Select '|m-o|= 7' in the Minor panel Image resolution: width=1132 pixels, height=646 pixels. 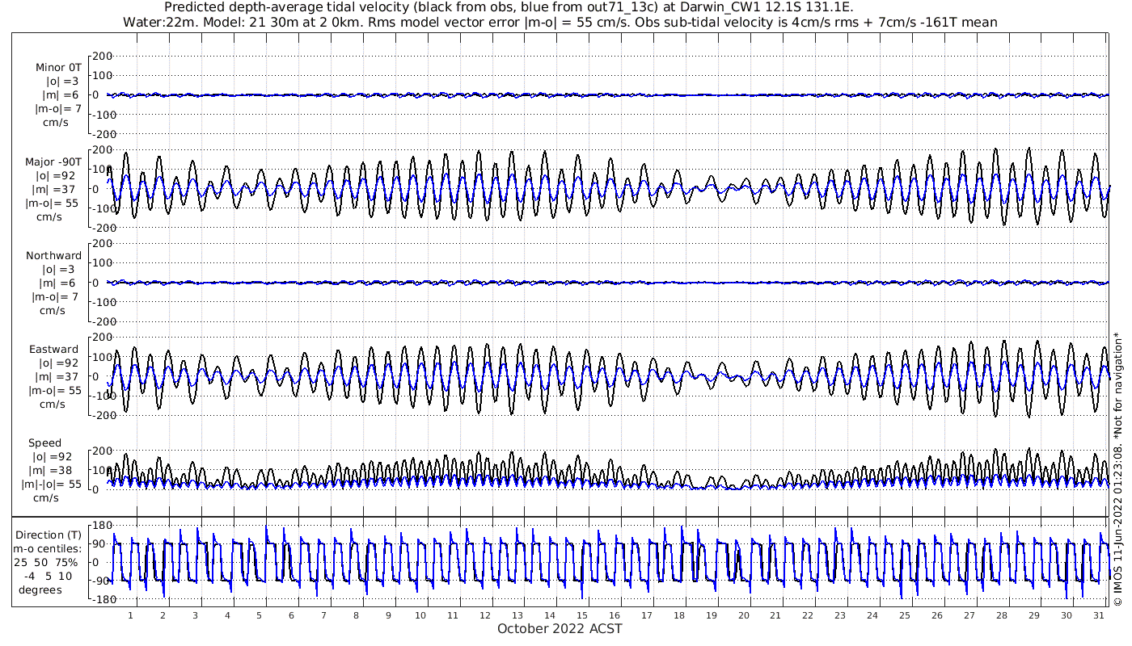coord(58,109)
